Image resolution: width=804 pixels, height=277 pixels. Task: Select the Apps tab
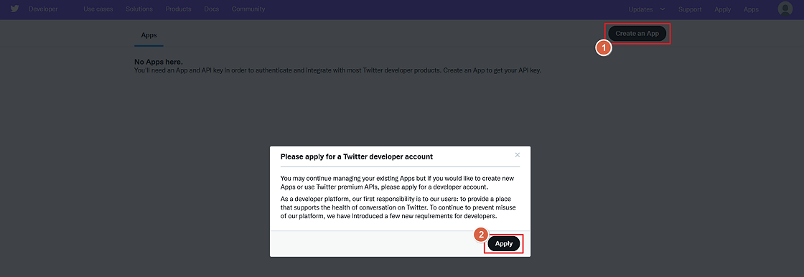click(149, 35)
